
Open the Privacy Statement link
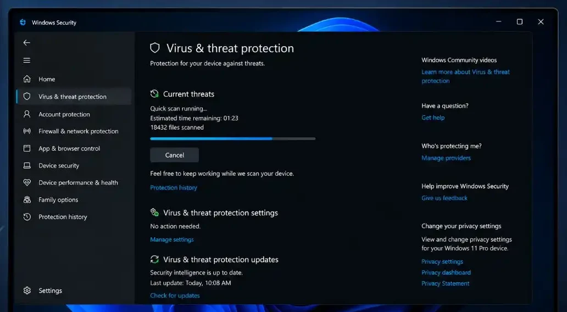coord(445,283)
